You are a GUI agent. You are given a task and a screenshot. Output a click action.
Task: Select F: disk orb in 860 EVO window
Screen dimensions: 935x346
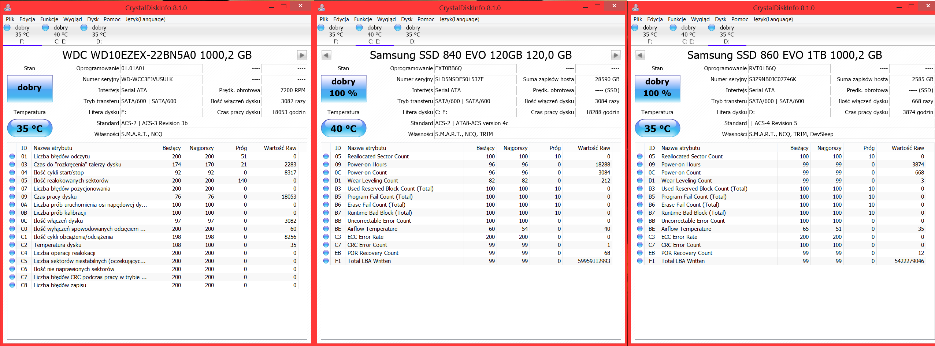coord(635,27)
